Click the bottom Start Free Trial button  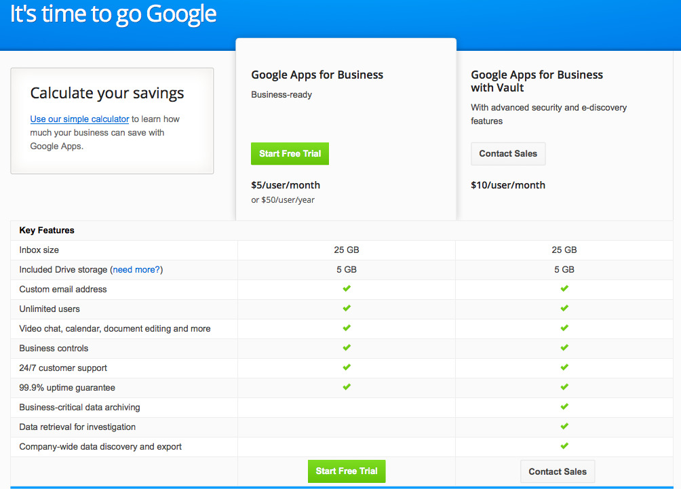pos(347,471)
